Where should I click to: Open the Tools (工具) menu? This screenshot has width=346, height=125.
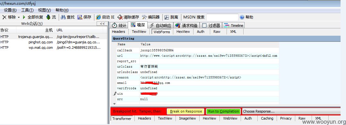27,10
